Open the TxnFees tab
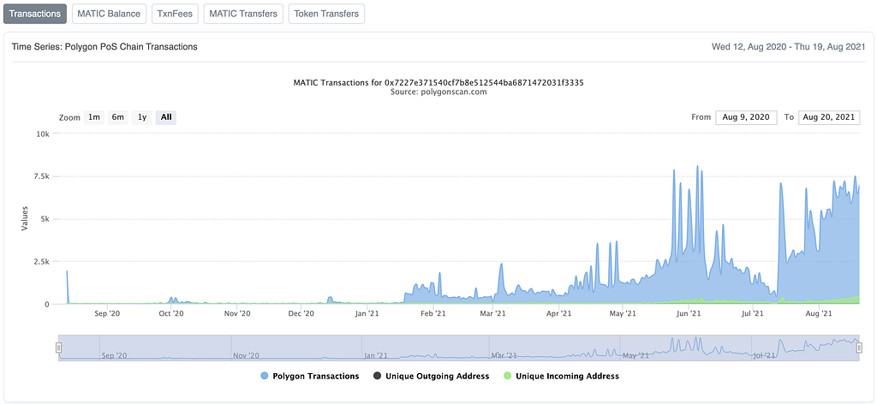The image size is (877, 404). click(175, 14)
